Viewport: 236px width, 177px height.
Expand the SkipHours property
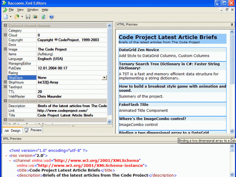pyautogui.click(x=5, y=82)
